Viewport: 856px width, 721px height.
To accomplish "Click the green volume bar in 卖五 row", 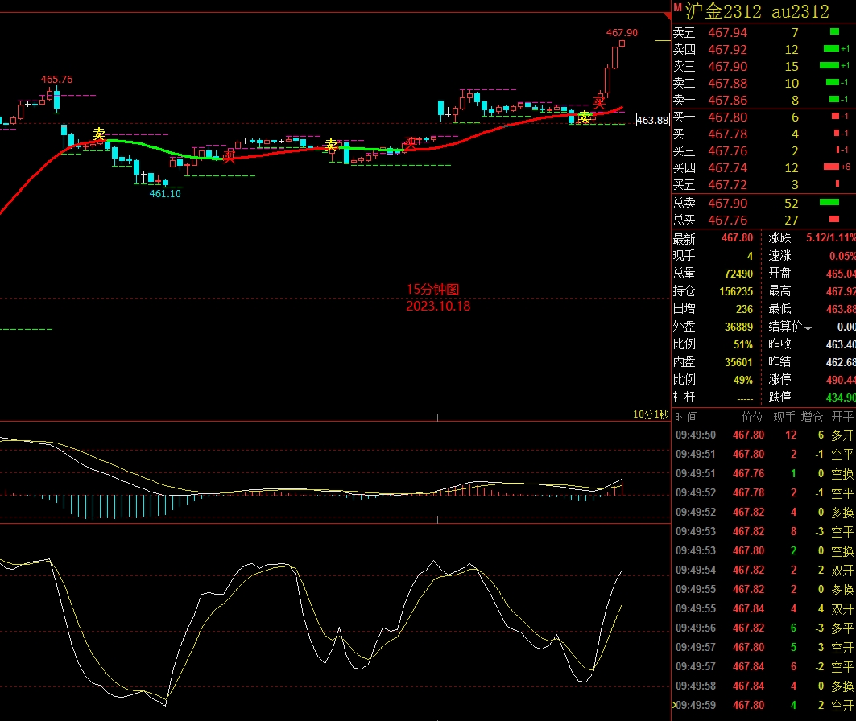I will point(833,32).
